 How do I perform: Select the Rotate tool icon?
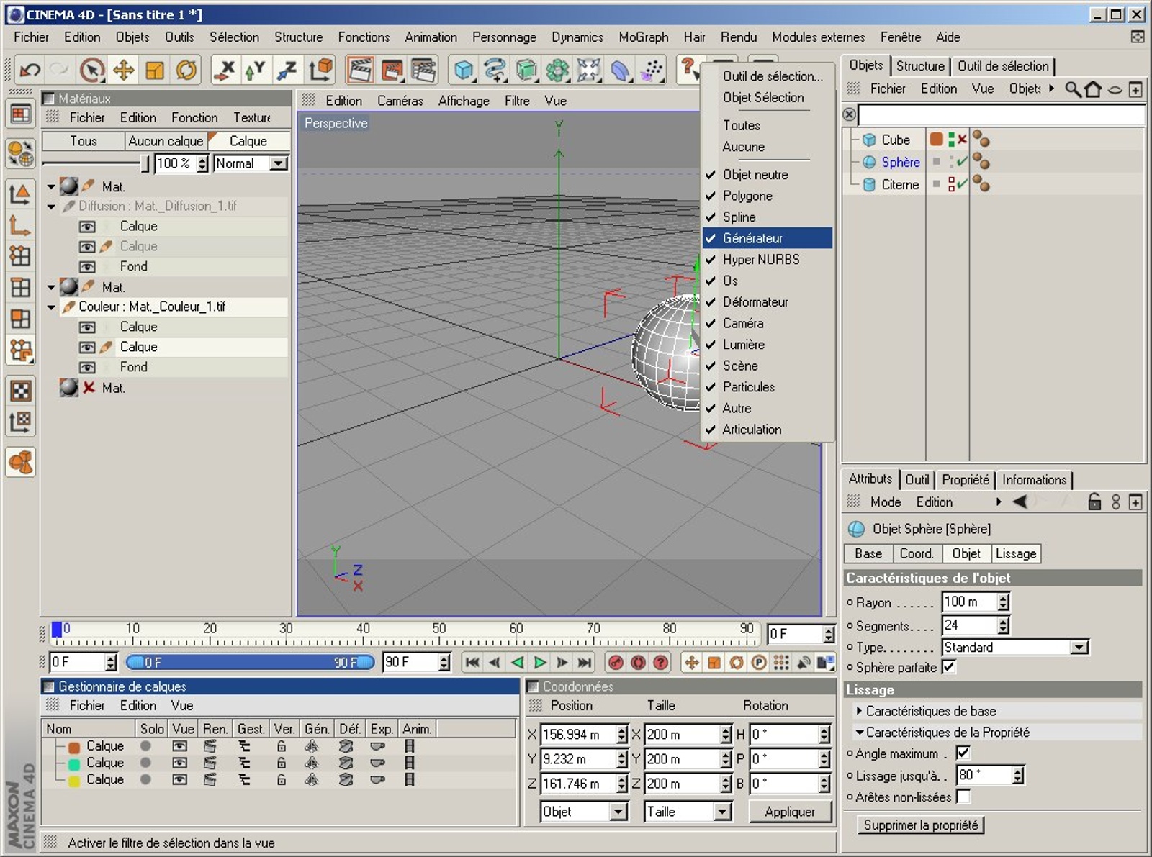click(x=186, y=70)
